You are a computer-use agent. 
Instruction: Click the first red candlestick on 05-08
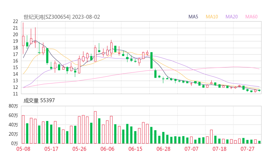[23, 41]
